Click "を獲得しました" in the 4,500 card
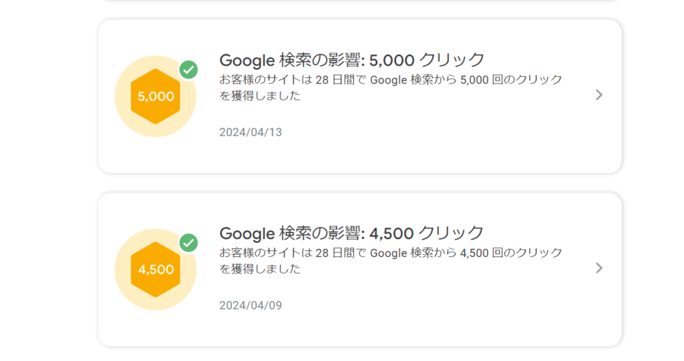 pyautogui.click(x=260, y=270)
